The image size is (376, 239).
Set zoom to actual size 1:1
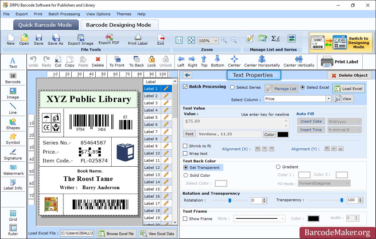pyautogui.click(x=179, y=40)
